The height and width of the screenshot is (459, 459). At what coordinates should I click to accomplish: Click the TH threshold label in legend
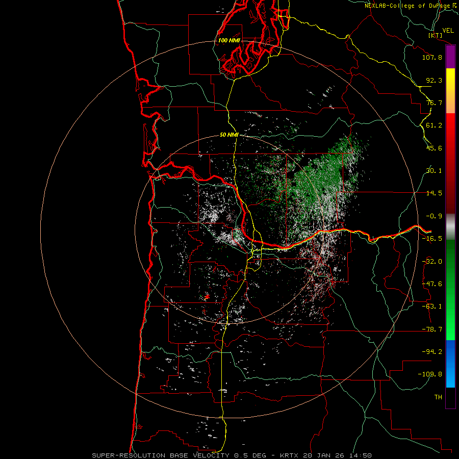[438, 397]
